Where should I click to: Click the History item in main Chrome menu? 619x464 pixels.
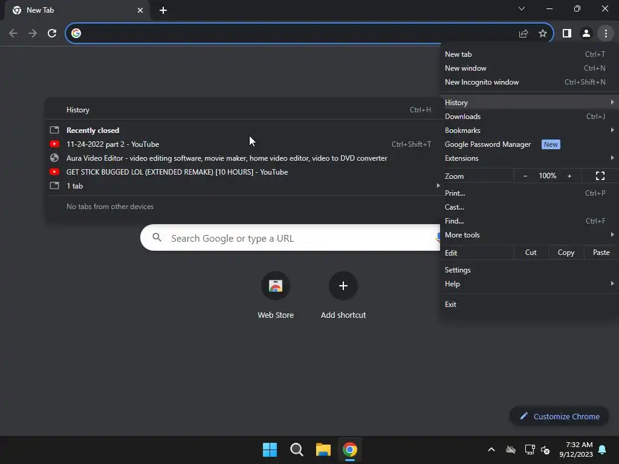click(528, 102)
